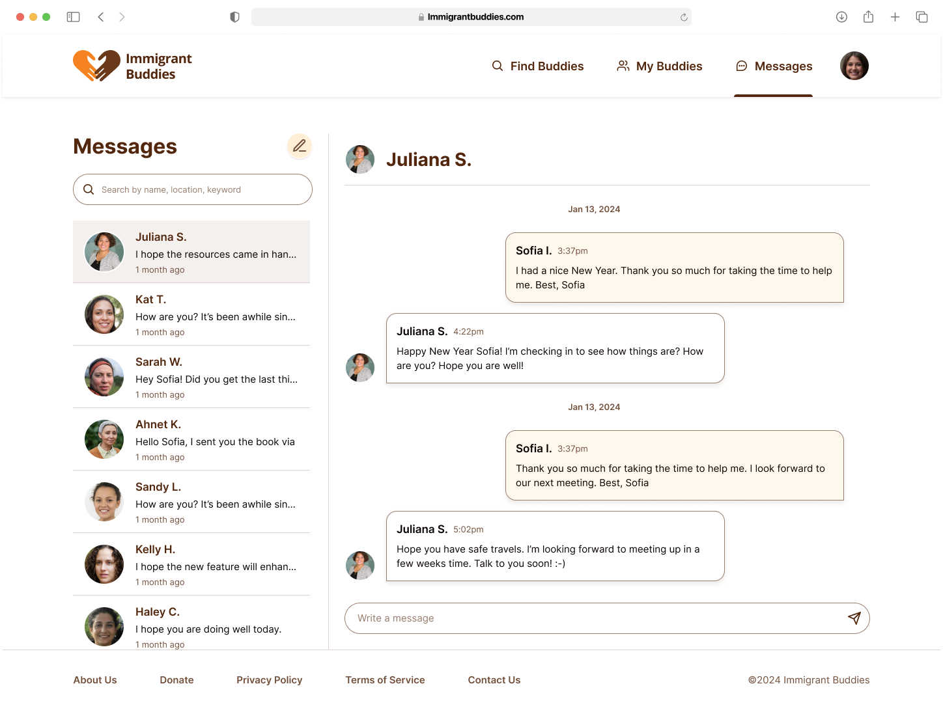Screen dimensions: 943x712
Task: Focus the Search by name, location, keyword field
Action: coord(193,189)
